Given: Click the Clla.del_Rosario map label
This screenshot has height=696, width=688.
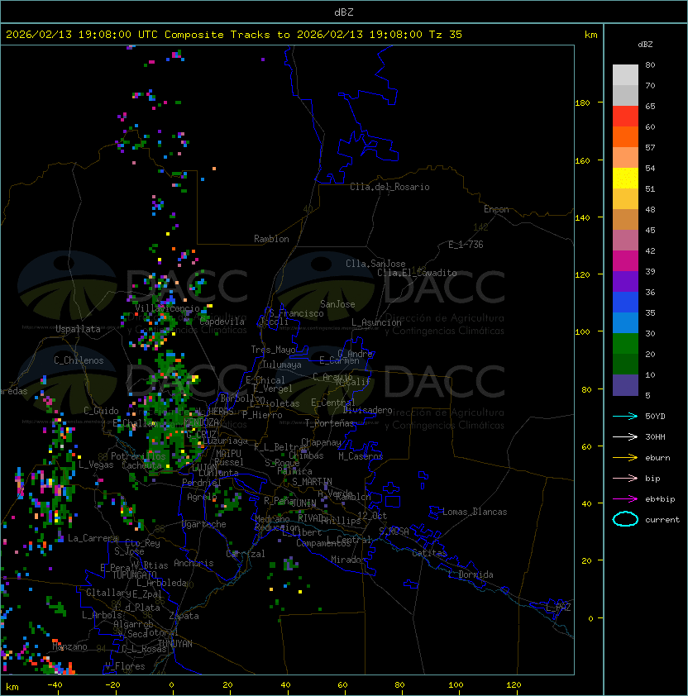Looking at the screenshot, I should click(x=389, y=187).
